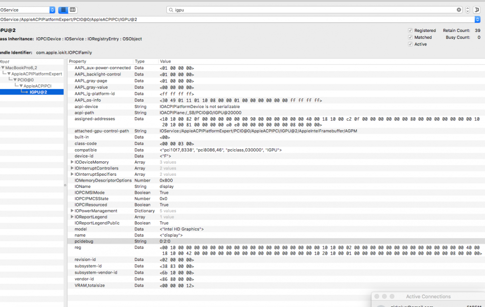Select the IOPCIMSIMode property
The height and width of the screenshot is (307, 485).
276,192
